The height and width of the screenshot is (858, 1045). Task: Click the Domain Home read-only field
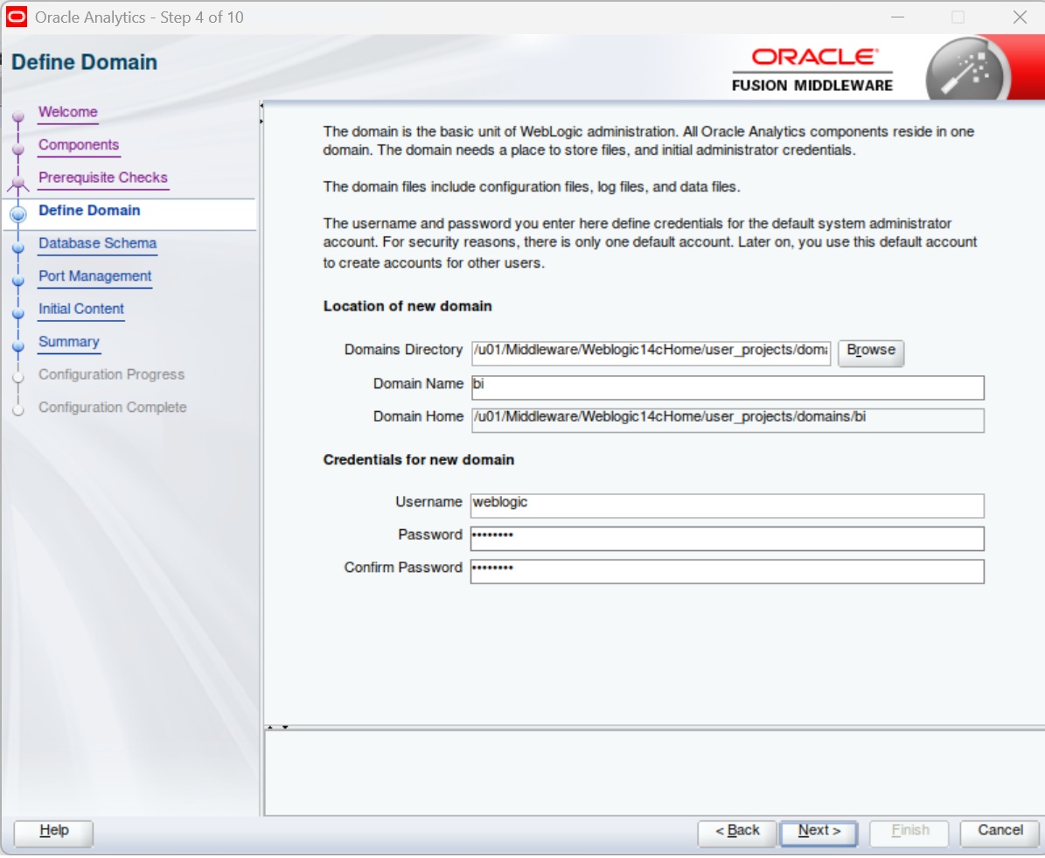pos(728,419)
